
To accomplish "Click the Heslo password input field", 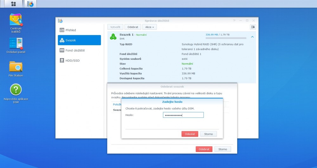I will (x=183, y=115).
